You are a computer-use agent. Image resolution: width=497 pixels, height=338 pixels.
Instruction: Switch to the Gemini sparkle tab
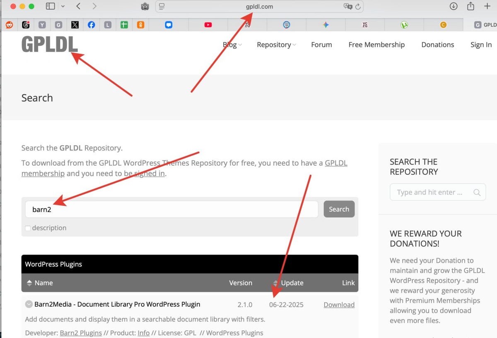(x=326, y=25)
